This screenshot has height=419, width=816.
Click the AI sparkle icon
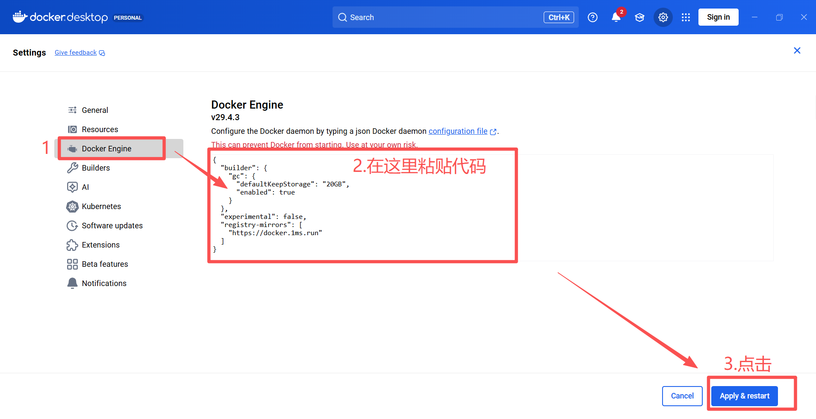tap(72, 187)
